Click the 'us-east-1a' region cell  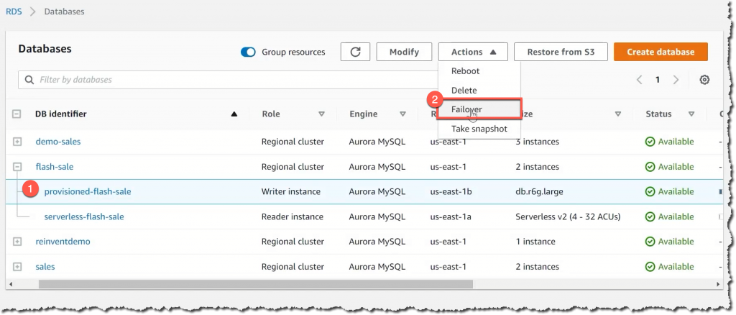(451, 217)
